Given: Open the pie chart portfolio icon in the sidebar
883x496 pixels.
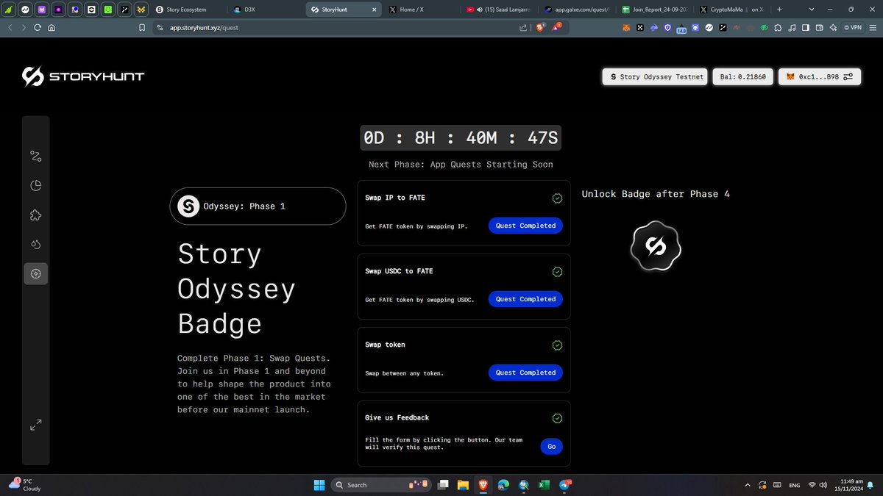Looking at the screenshot, I should click(x=35, y=186).
